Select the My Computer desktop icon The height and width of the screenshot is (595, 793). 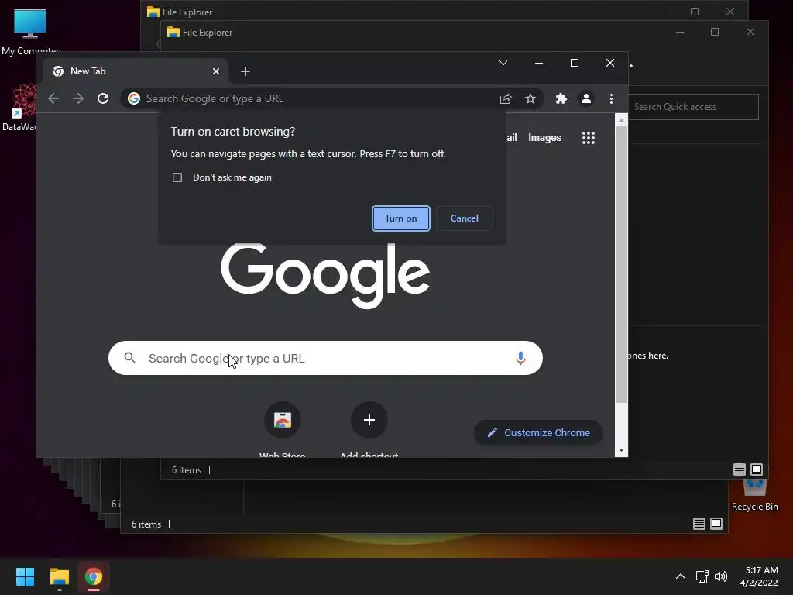click(x=30, y=31)
